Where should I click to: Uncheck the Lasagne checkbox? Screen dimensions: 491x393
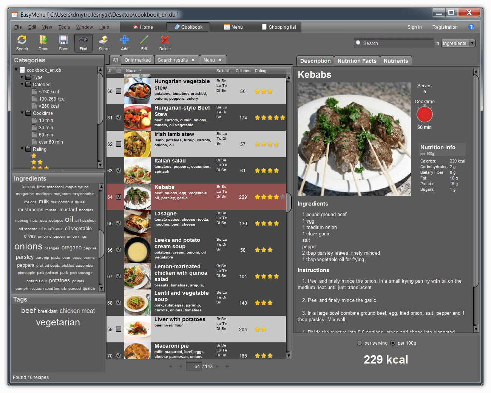click(x=119, y=223)
